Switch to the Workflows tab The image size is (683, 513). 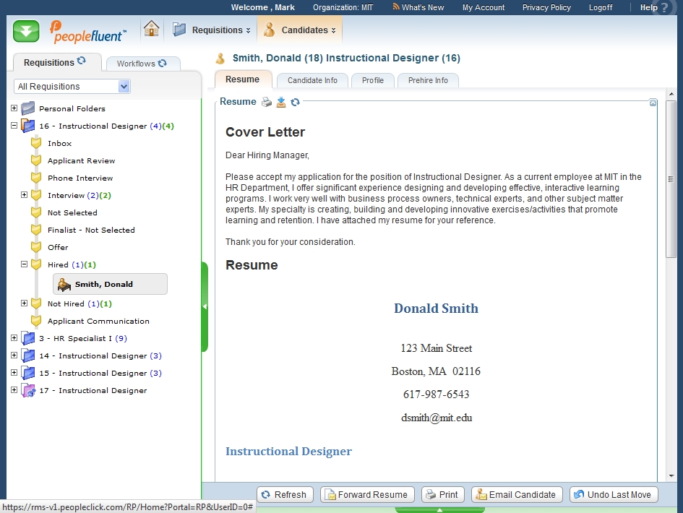click(141, 64)
